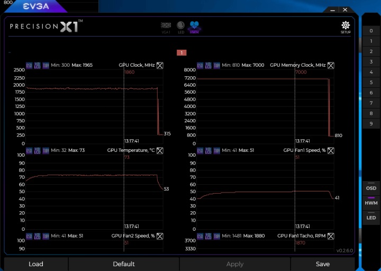
Task: Open the VGA1 graphics card page
Action: (166, 28)
